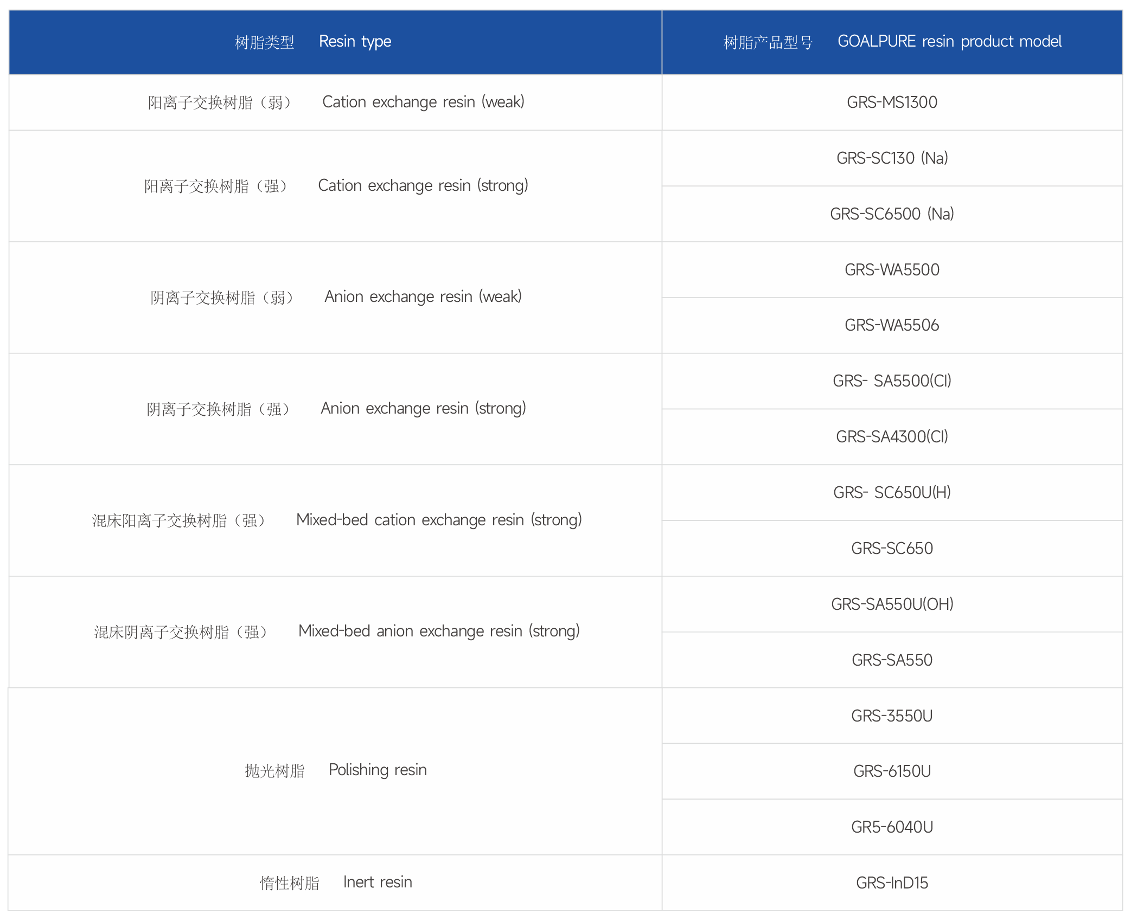Click the GRS-SC650 model cell
Viewport: 1131px width, 921px height.
click(892, 549)
